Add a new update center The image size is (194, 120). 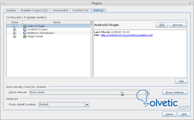[x=181, y=81]
